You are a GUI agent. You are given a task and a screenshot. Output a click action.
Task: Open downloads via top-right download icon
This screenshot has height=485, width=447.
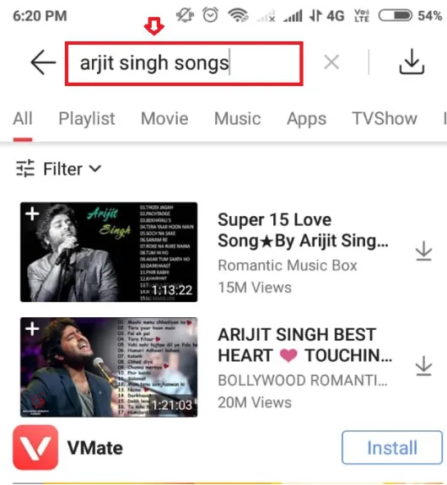[412, 62]
